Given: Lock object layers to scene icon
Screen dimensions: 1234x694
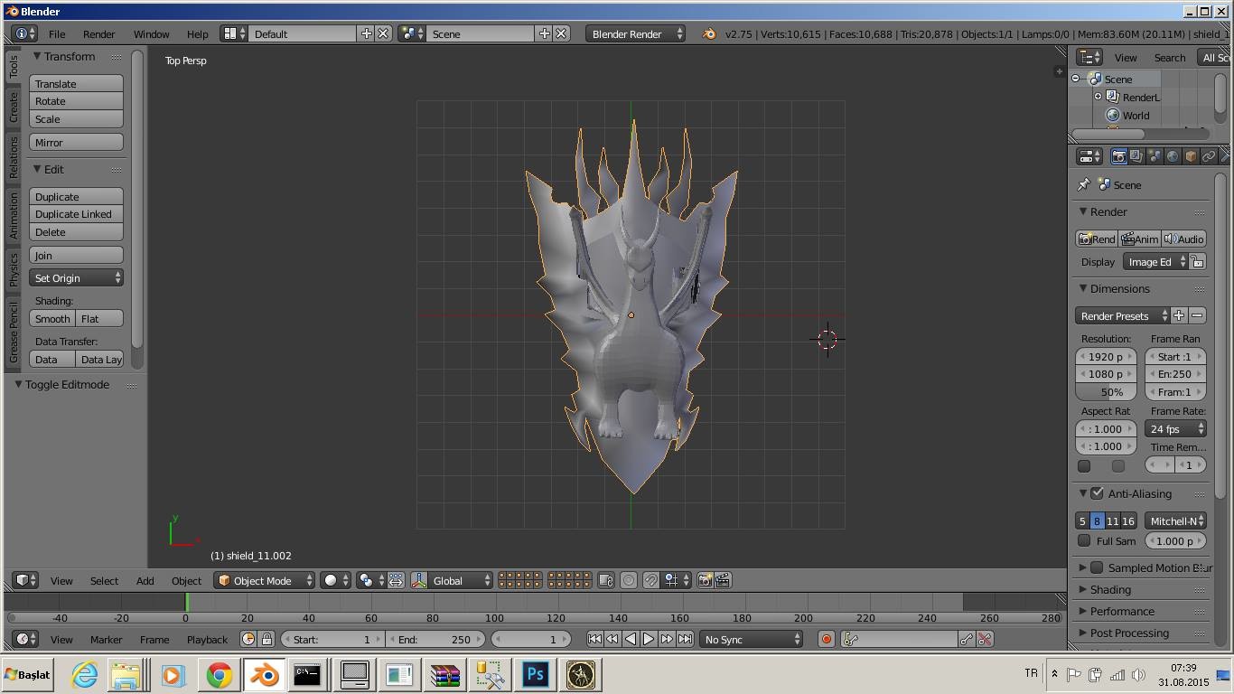Looking at the screenshot, I should 607,580.
